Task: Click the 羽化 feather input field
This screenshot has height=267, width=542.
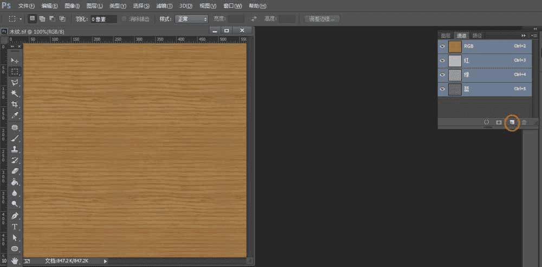Action: [x=103, y=19]
